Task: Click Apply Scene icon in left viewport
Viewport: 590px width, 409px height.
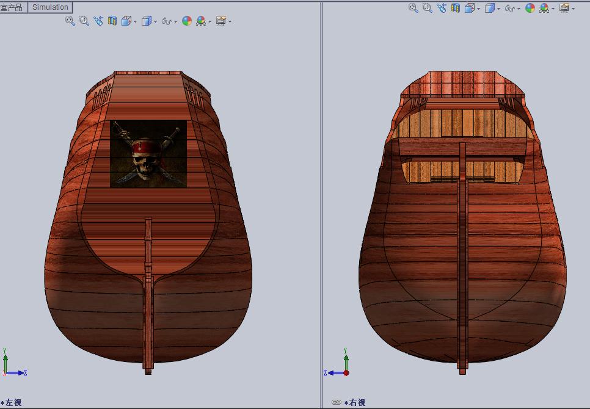Action: [201, 21]
